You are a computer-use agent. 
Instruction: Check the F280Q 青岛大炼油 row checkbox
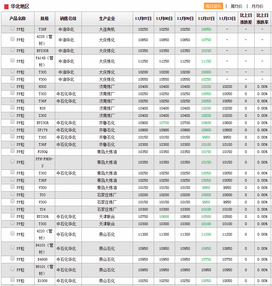(x=12, y=151)
